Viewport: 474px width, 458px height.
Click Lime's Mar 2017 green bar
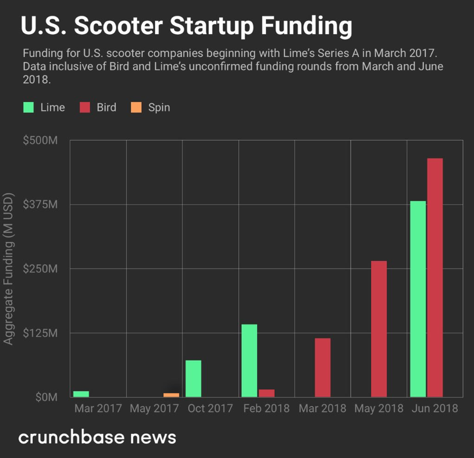pos(81,394)
